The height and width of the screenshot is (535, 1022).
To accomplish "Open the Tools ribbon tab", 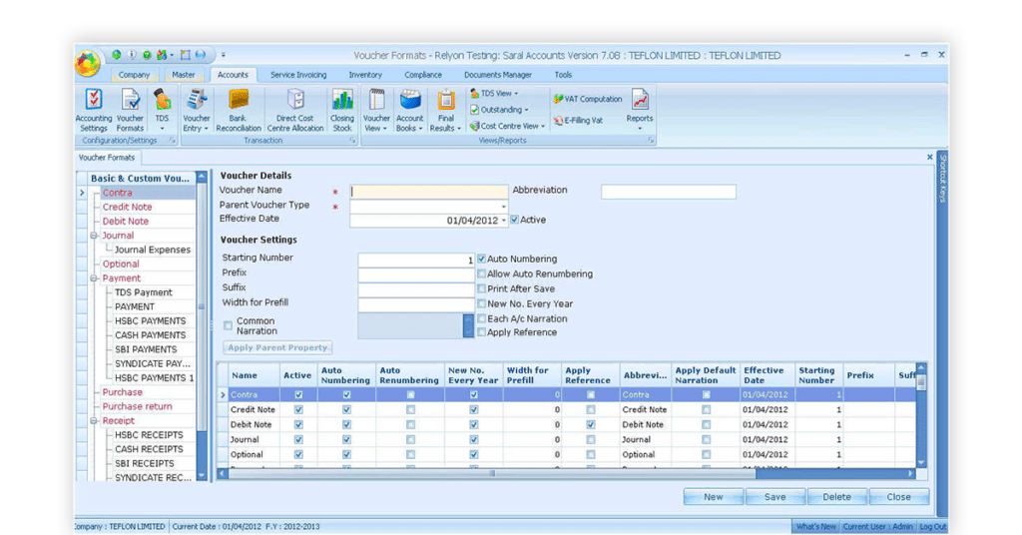I will coord(563,75).
